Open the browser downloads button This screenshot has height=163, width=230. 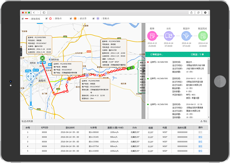(x=205, y=13)
